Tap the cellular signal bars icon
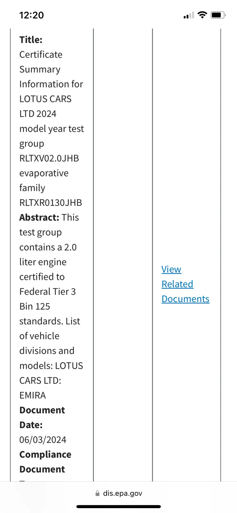This screenshot has height=513, width=237. pos(189,15)
